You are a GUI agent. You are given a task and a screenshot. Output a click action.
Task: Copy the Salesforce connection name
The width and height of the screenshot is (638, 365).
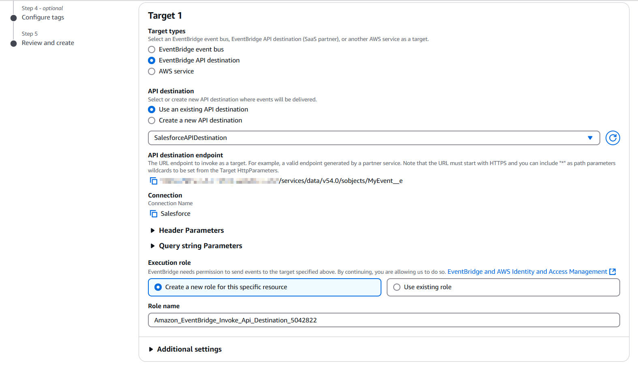(x=154, y=214)
